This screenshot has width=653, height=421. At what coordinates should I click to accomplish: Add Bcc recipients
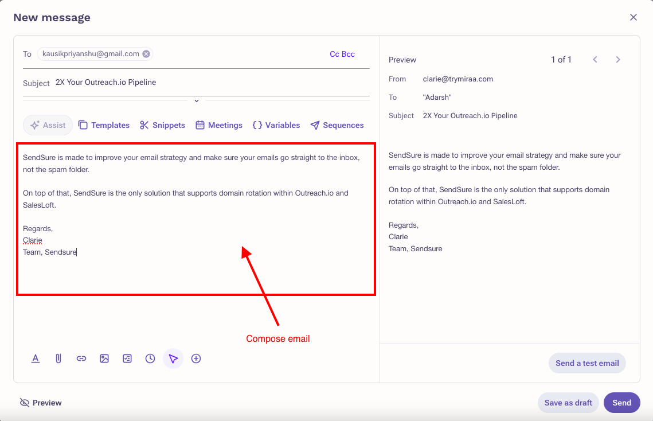point(348,54)
